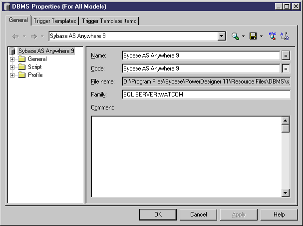
Task: Click the Comment scrollbar thumb
Action: tap(286, 128)
